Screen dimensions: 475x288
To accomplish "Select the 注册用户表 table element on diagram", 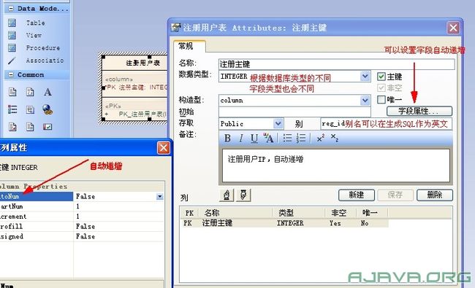I will point(143,63).
